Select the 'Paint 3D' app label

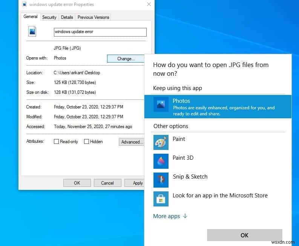point(183,158)
